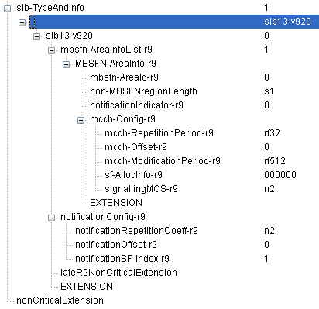Select mcch-RepetitionPeriod-r9 field

point(159,133)
